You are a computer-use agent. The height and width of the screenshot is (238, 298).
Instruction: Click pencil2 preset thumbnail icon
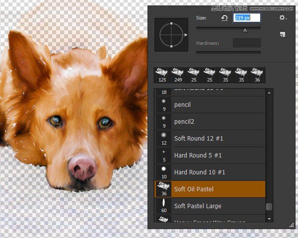pyautogui.click(x=163, y=122)
